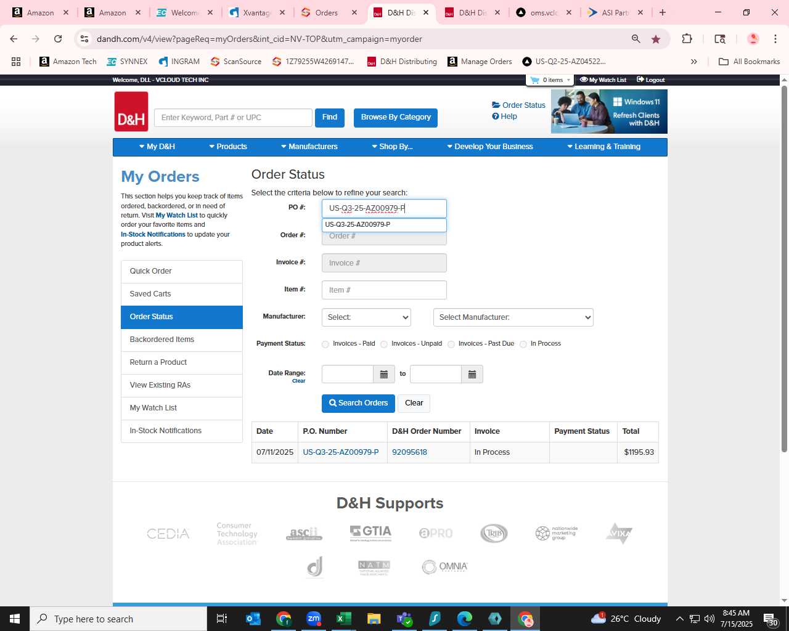
Task: Open Outlook from the taskbar
Action: coord(253,619)
